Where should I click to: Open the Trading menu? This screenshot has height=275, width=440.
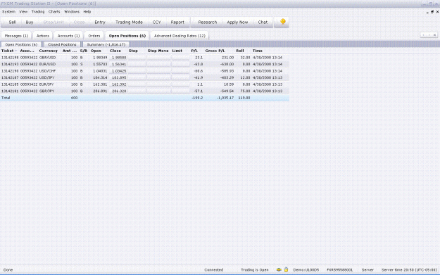pos(38,11)
